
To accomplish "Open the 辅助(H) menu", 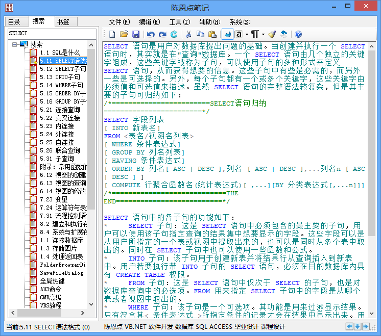I will click(210, 22).
